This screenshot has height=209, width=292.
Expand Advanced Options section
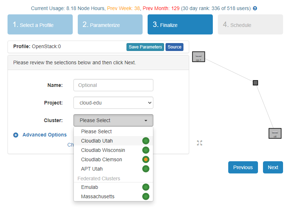[44, 135]
